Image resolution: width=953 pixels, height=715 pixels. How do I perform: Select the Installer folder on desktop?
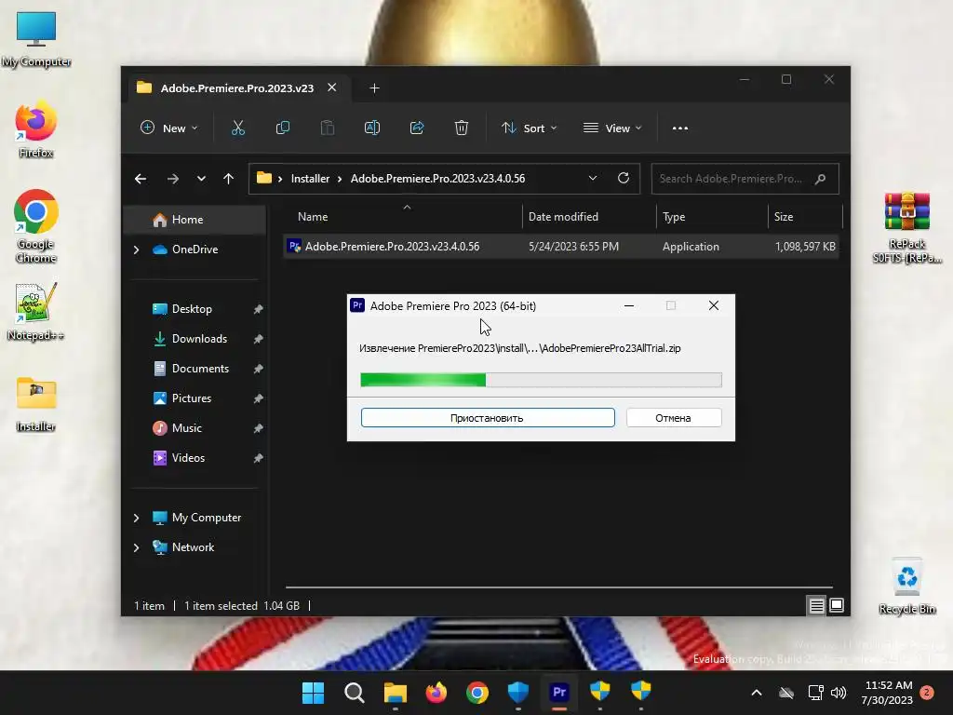[36, 404]
